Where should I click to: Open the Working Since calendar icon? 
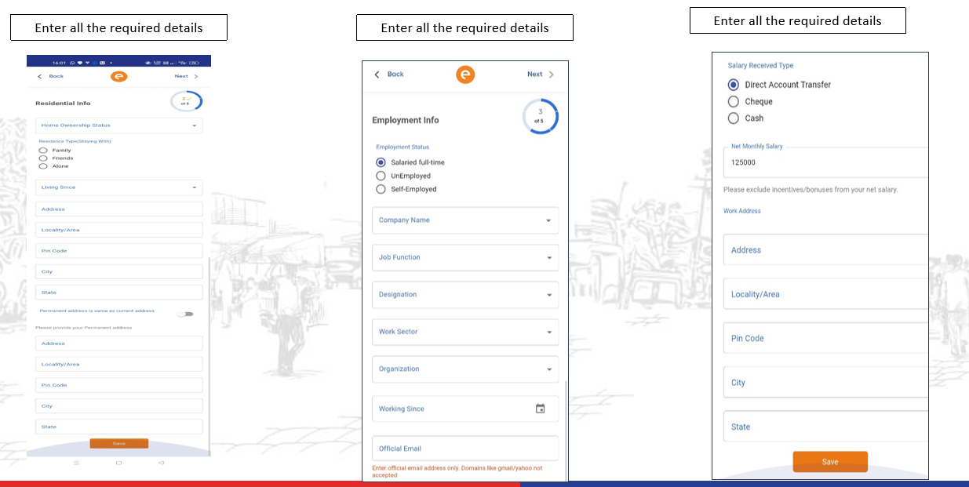click(540, 409)
